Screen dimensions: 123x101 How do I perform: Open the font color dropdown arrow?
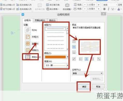121,9
